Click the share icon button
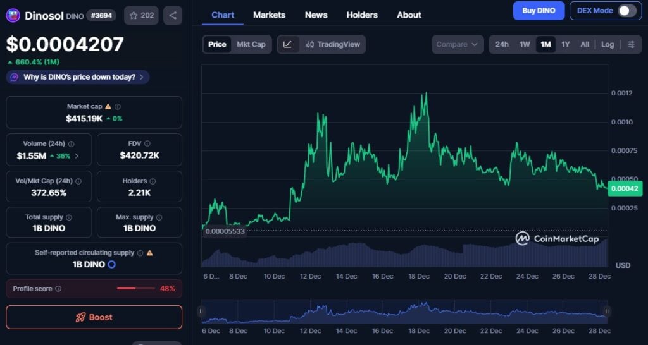This screenshot has width=648, height=345. coord(173,15)
